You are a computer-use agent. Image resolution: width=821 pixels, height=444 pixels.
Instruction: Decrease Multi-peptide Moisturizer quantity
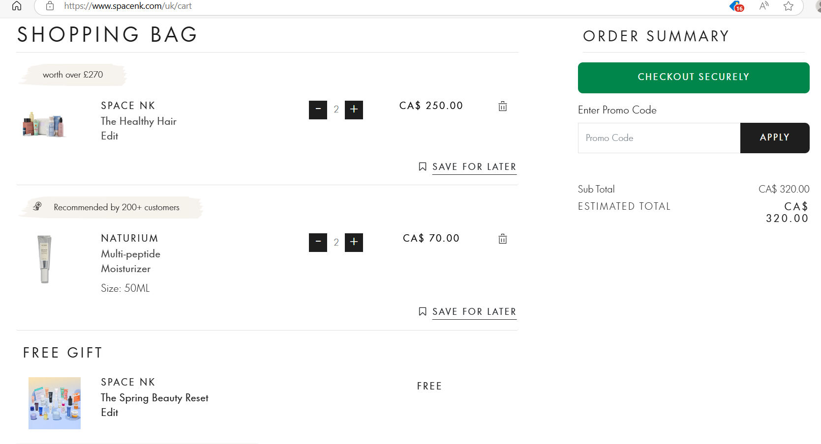[318, 242]
